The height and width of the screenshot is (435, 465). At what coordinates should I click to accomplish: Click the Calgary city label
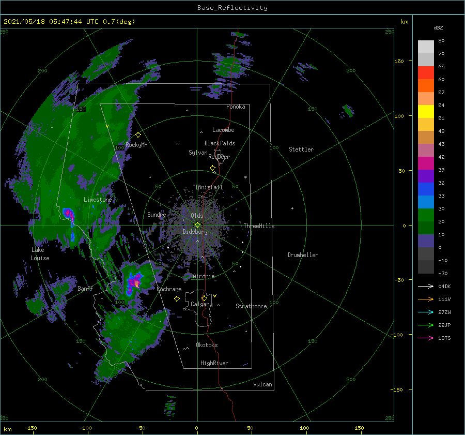(202, 304)
